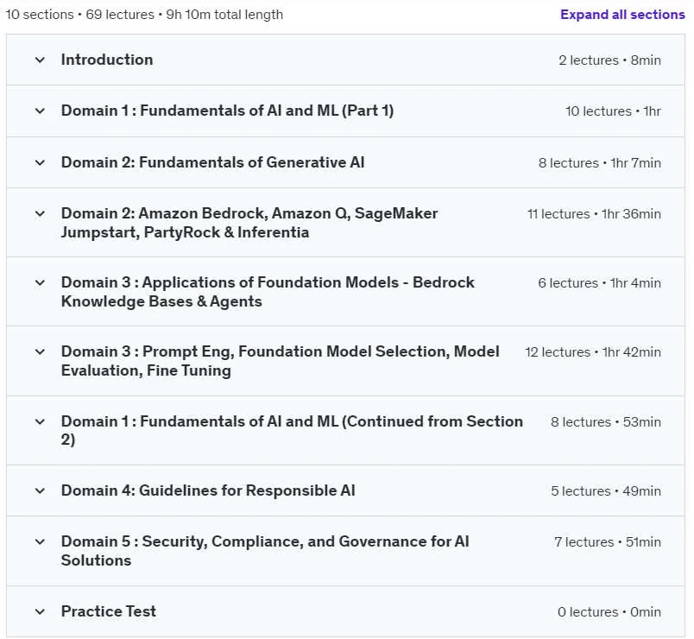Image resolution: width=694 pixels, height=639 pixels.
Task: Select the Practice Test title
Action: (109, 611)
